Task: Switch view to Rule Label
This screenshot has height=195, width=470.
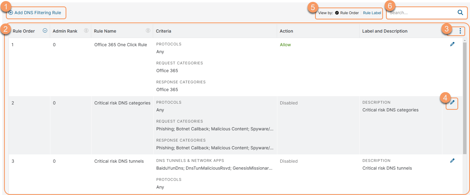Action: pos(372,13)
